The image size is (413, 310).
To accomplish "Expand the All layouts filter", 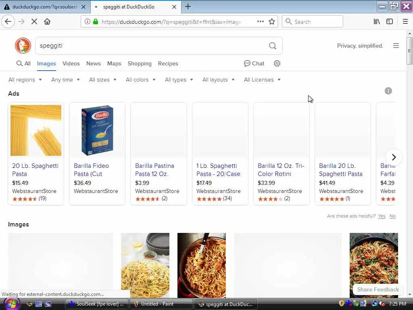I will pos(218,80).
